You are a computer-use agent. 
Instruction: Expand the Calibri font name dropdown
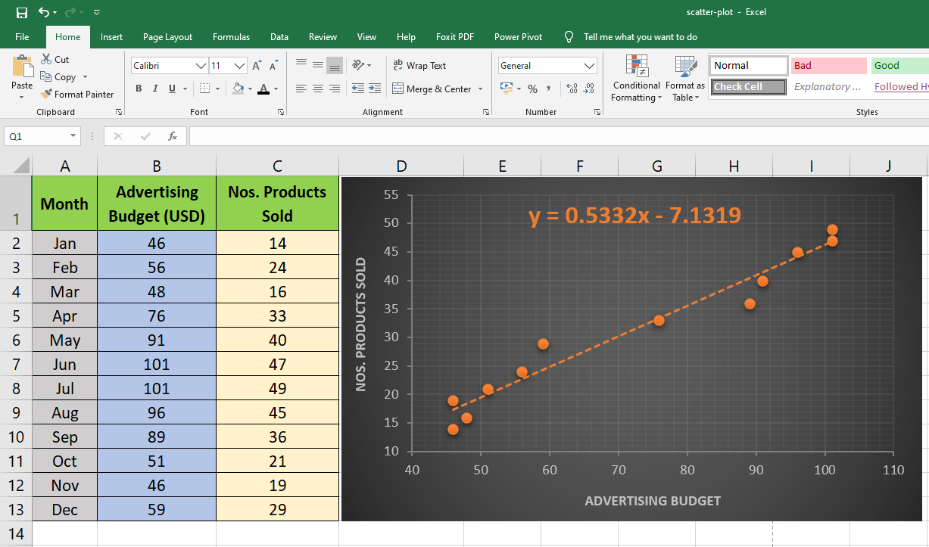[x=201, y=66]
